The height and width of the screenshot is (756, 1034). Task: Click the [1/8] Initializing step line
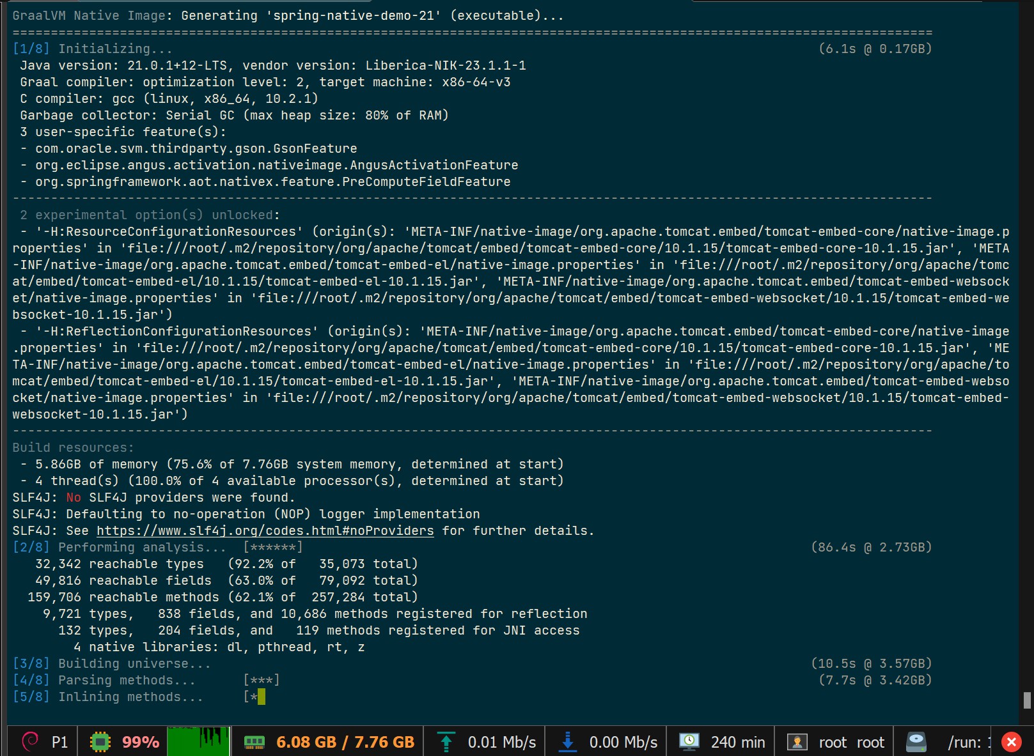point(93,49)
